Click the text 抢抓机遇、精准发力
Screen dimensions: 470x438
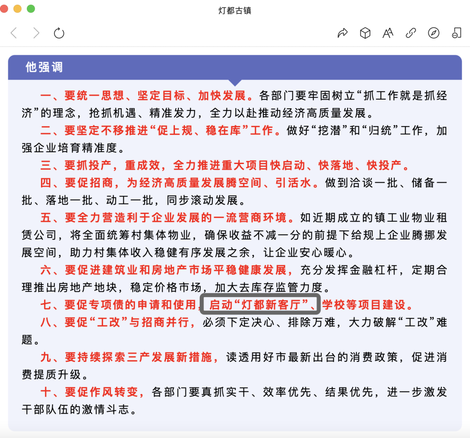coord(143,113)
